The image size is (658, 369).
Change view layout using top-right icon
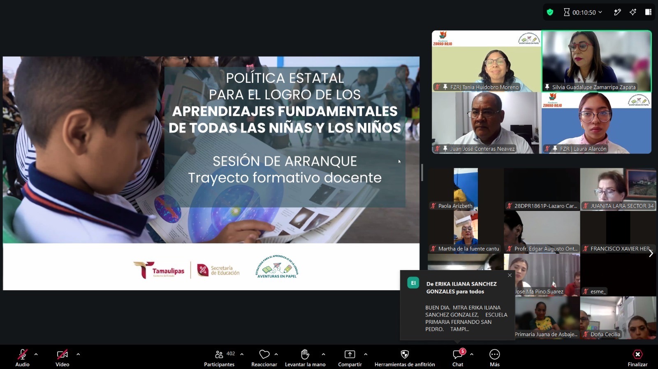pyautogui.click(x=649, y=12)
